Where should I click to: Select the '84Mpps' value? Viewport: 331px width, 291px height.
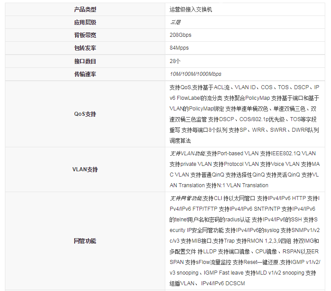(x=179, y=48)
